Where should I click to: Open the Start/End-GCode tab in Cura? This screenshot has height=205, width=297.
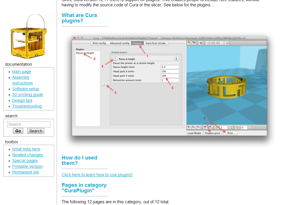coord(156,43)
